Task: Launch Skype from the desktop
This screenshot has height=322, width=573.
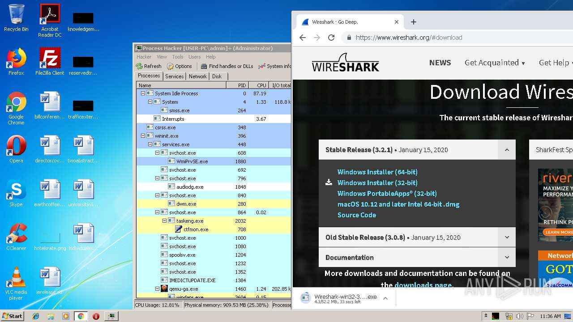Action: [16, 193]
